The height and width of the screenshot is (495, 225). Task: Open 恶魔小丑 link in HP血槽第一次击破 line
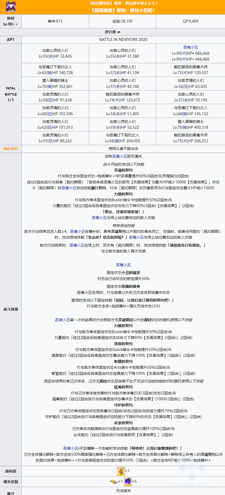[x=71, y=448]
